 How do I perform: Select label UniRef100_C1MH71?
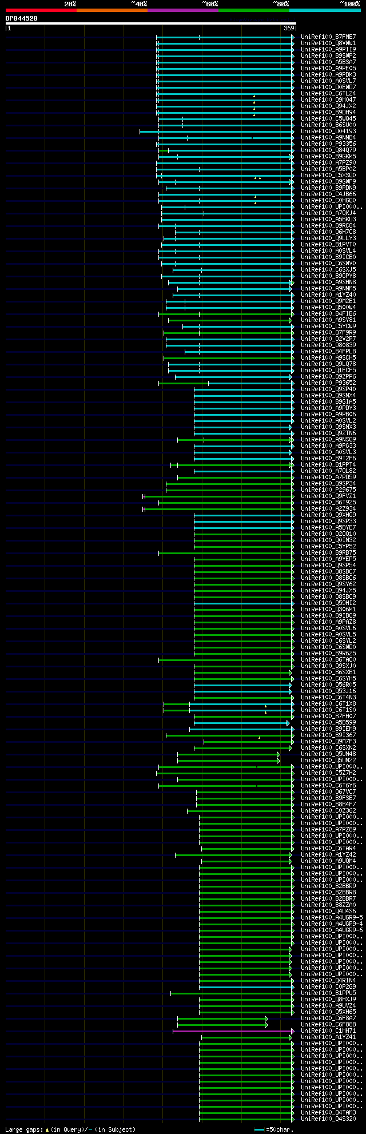coord(328,1030)
